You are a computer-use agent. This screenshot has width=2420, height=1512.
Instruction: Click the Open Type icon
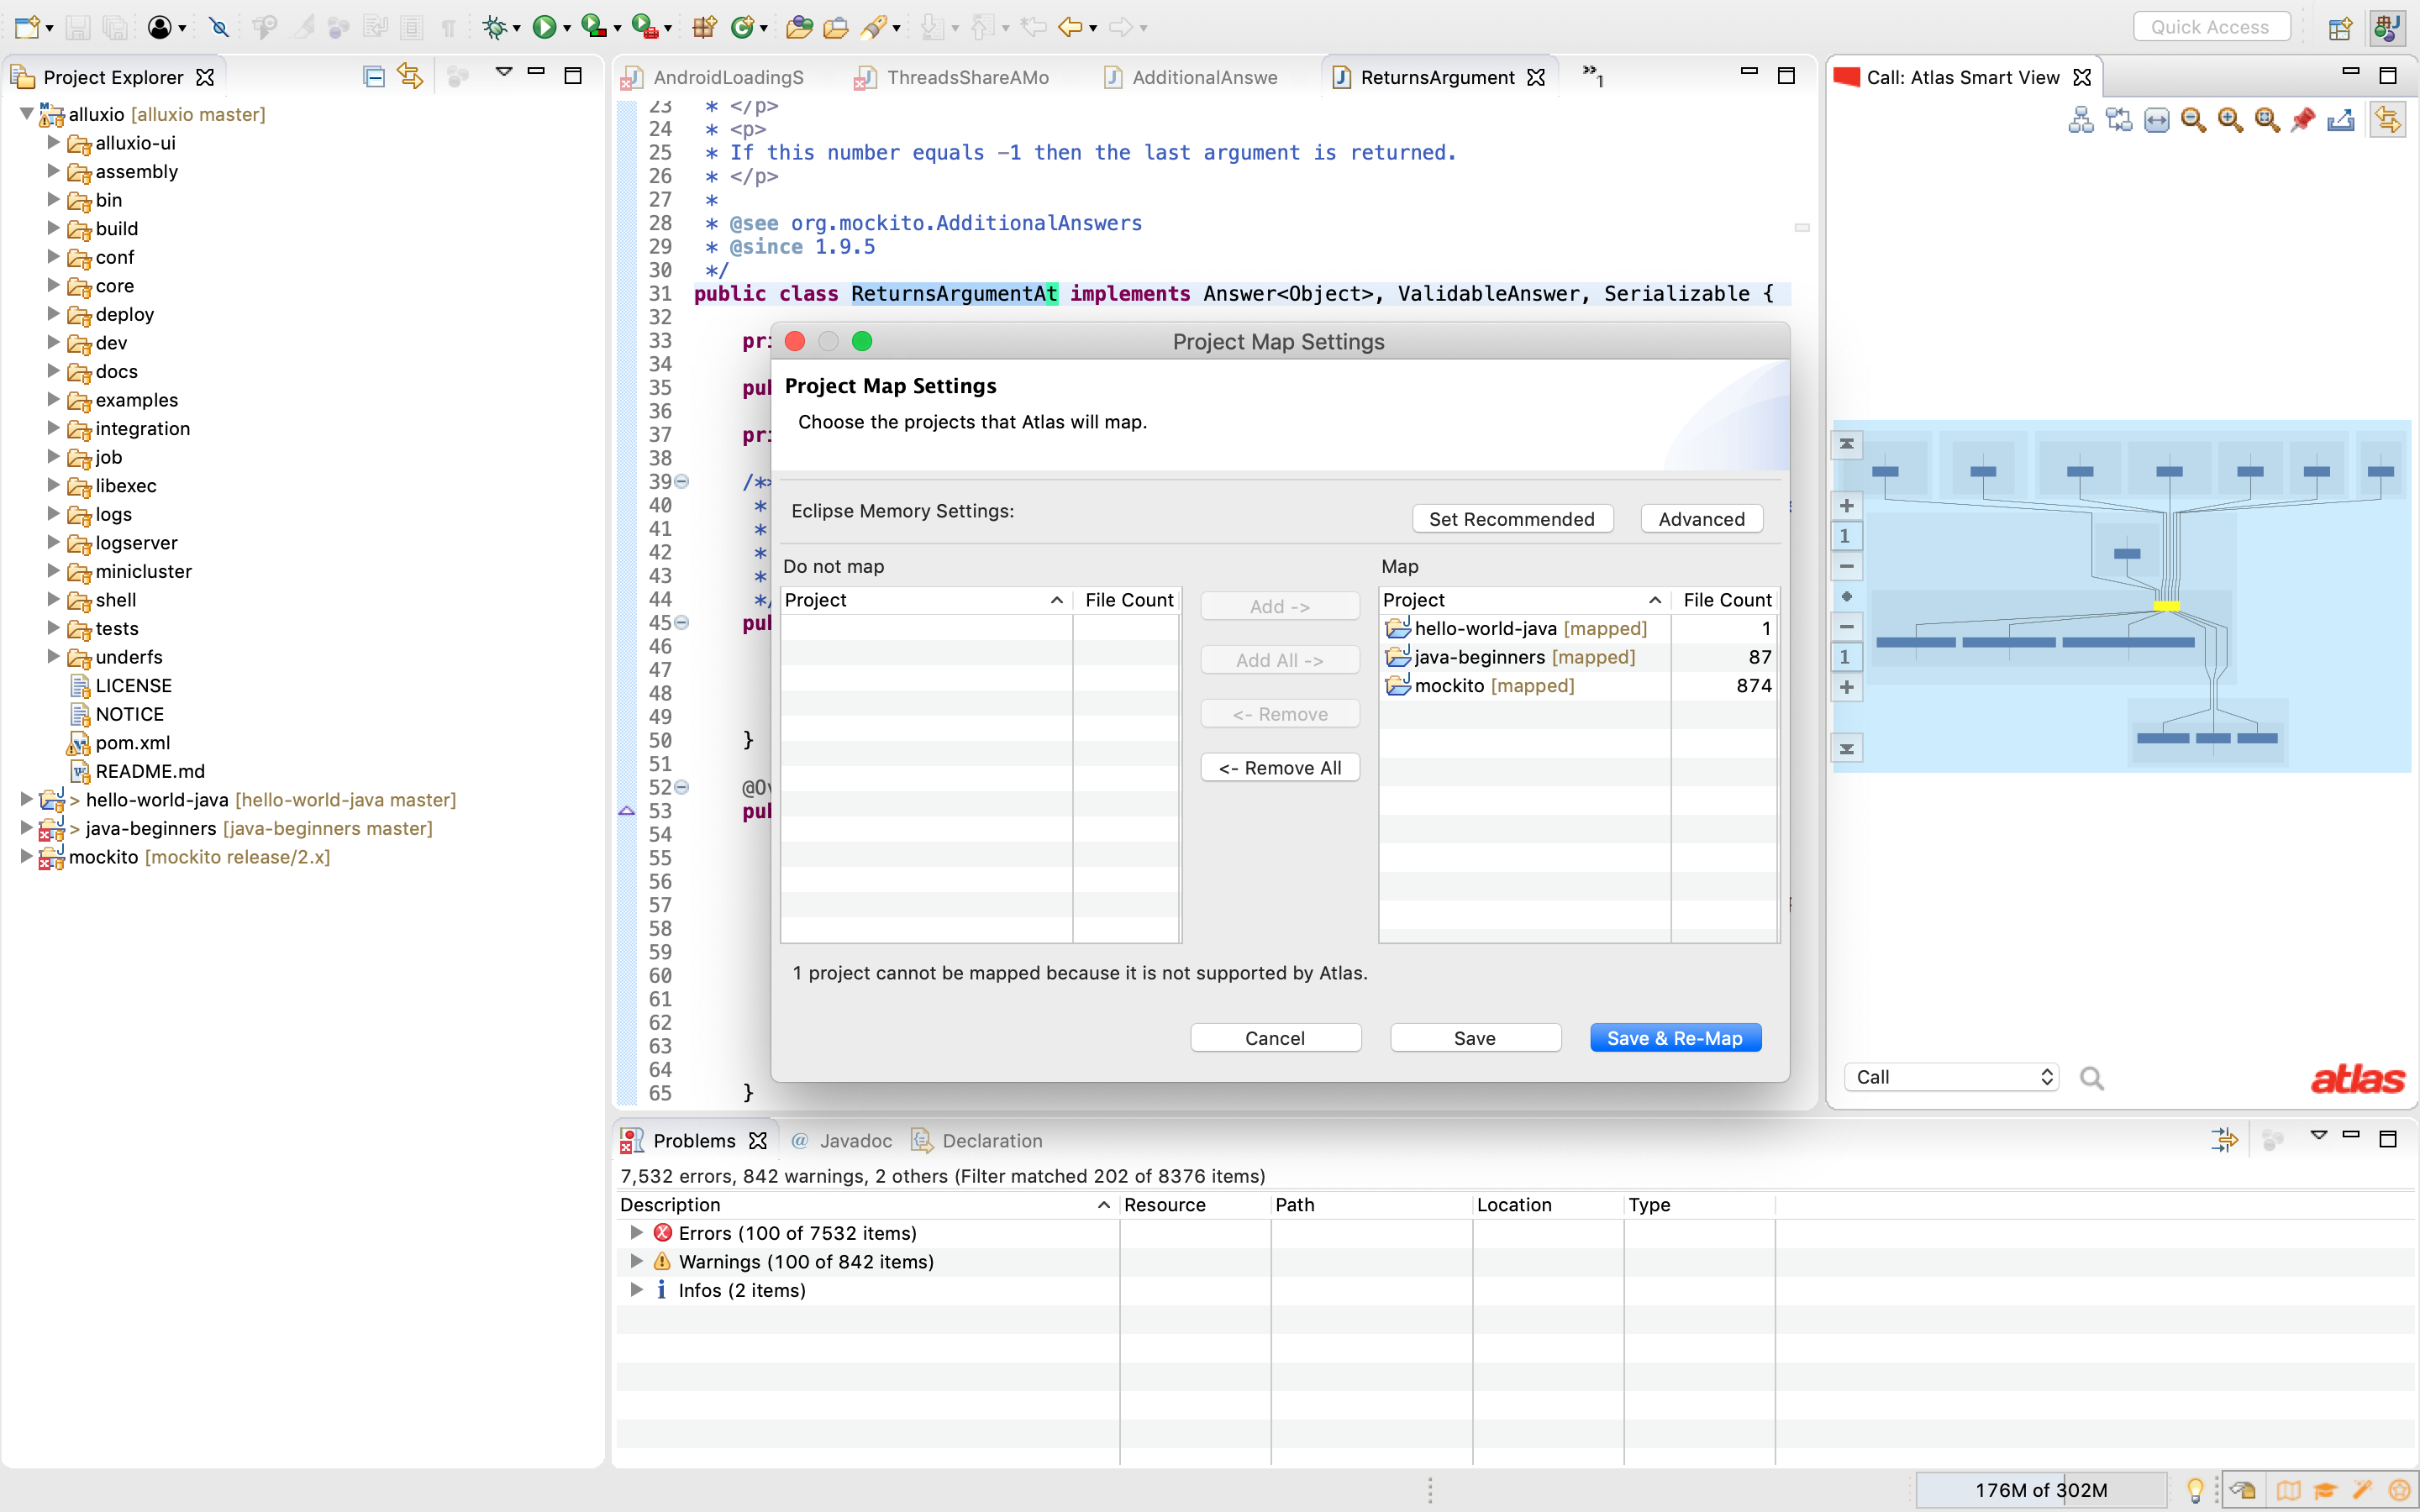(798, 27)
